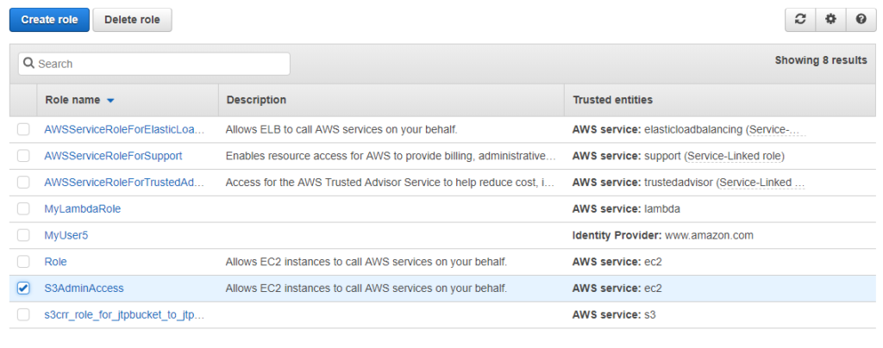Open the settings gear icon
The image size is (883, 348).
tap(830, 19)
